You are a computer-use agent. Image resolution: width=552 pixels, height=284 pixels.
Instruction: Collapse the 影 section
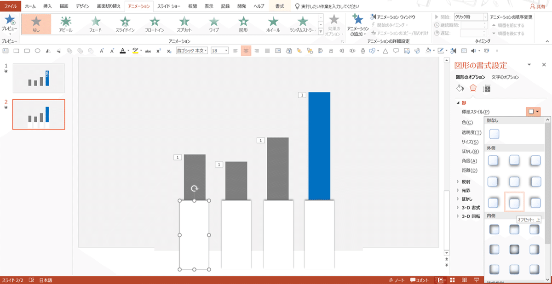pyautogui.click(x=458, y=103)
